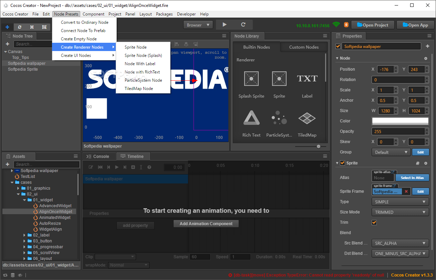This screenshot has height=280, width=436.
Task: Click Edit button next to Sprite Frame
Action: (421, 191)
